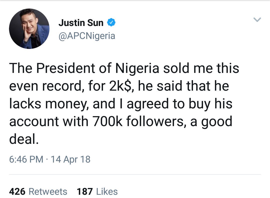Open the round profile avatar photo
This screenshot has width=270, height=198.
[29, 28]
